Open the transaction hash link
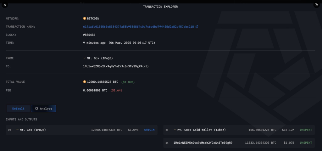 (138, 27)
